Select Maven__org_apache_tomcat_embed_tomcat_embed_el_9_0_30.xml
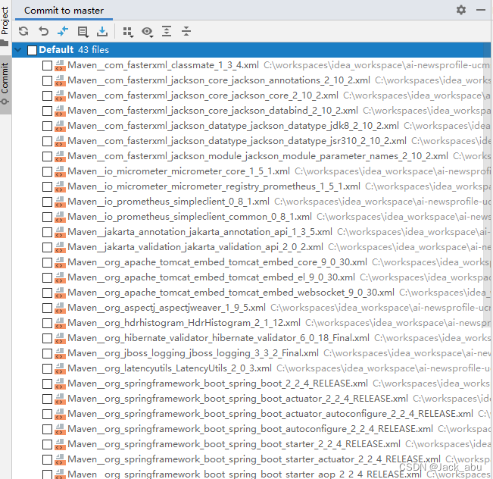This screenshot has width=493, height=479. pyautogui.click(x=211, y=277)
